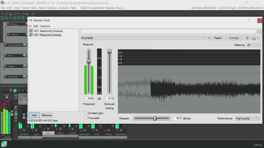Record-arm the Timpani track
The image size is (264, 148).
(x=5, y=66)
